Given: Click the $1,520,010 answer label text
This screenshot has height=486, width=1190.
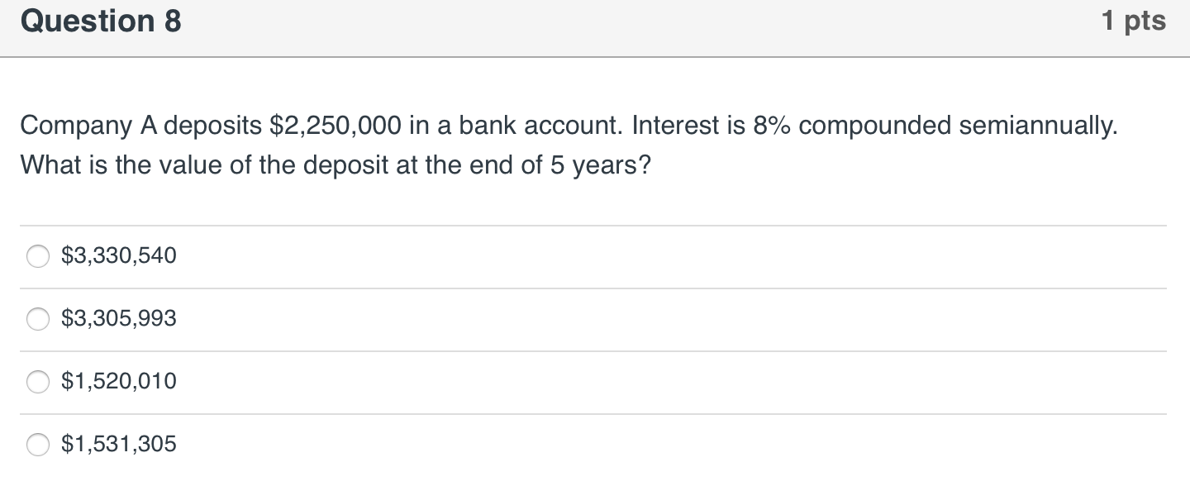Looking at the screenshot, I should coord(119,382).
